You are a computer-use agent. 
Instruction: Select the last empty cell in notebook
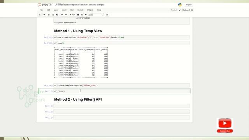tap(121, 117)
